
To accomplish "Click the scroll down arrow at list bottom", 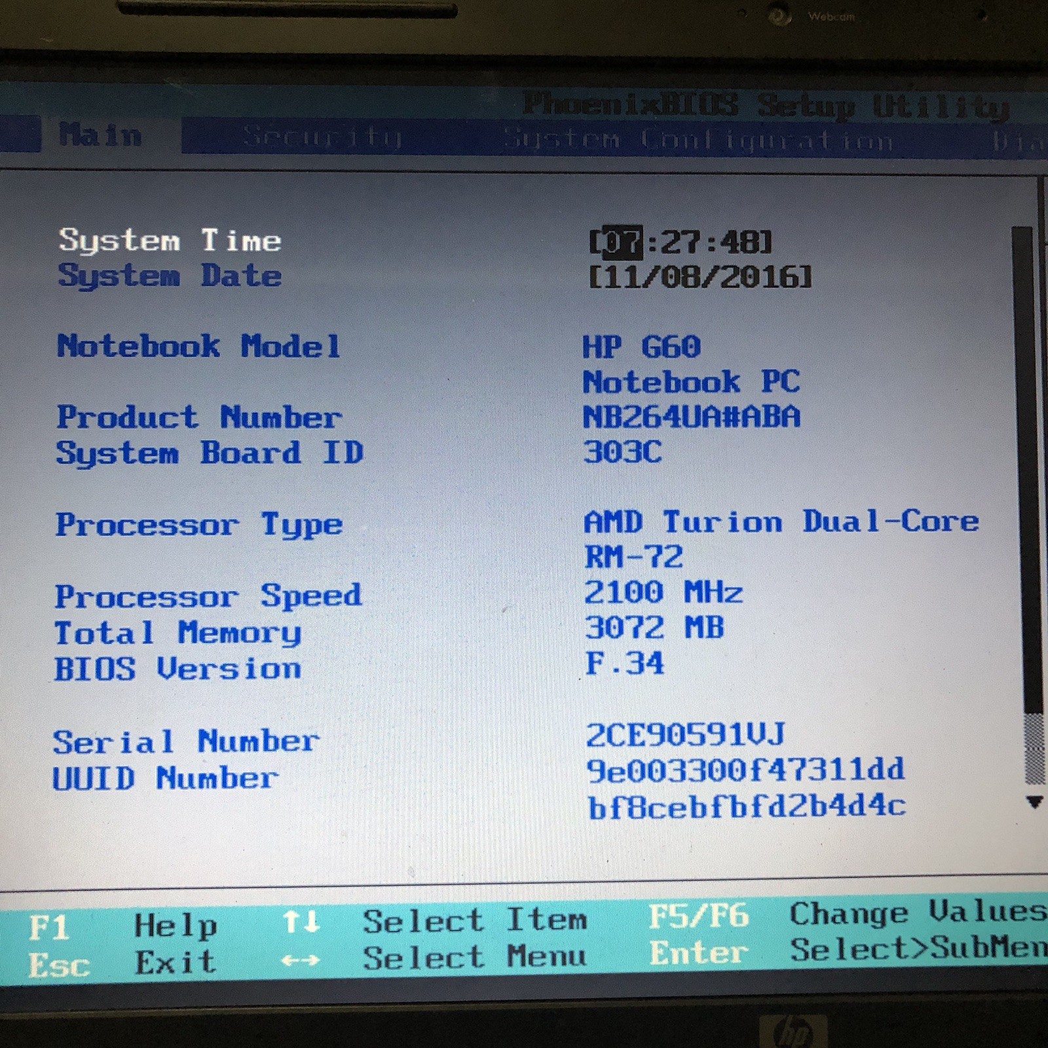I will click(1034, 802).
